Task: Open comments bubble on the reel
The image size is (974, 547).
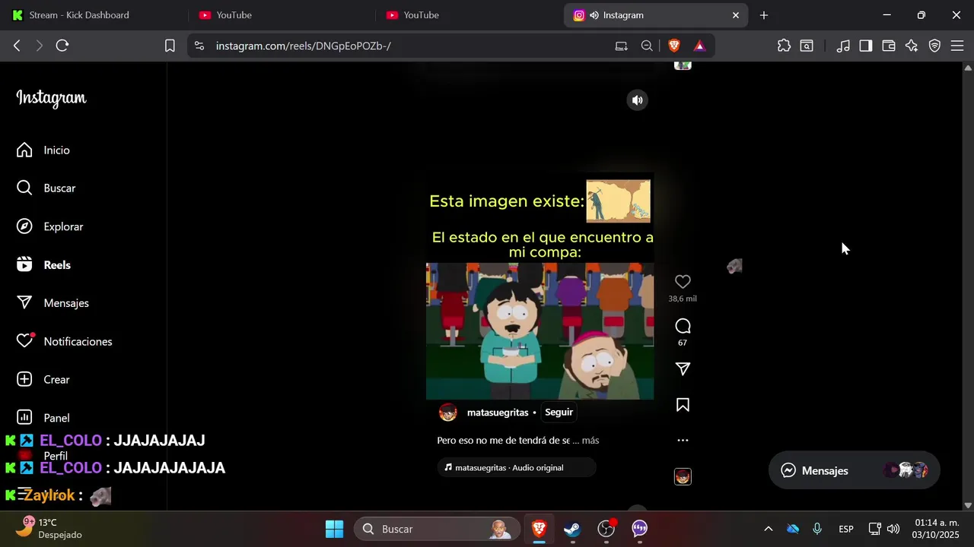Action: coord(683,326)
